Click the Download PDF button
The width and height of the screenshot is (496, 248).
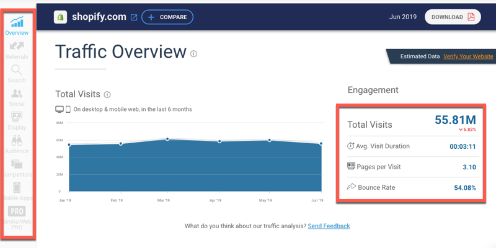[x=453, y=17]
